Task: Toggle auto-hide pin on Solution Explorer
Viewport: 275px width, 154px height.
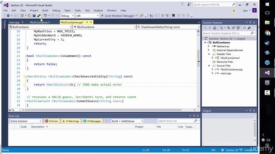Action: 250,23
